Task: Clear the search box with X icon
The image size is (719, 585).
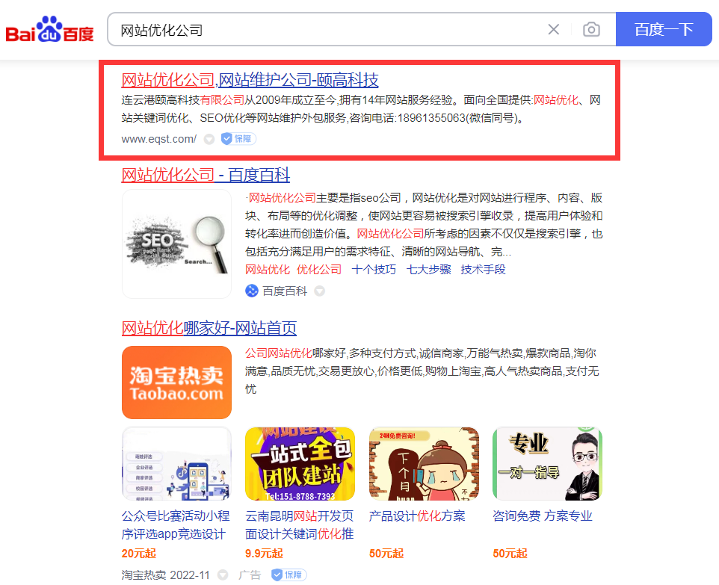Action: (x=554, y=30)
